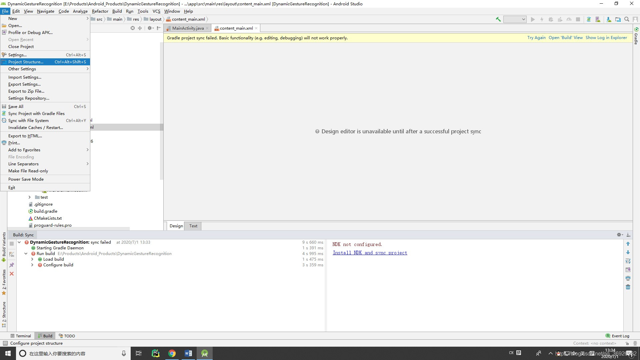Close the content_main.xml editor tab
Image resolution: width=640 pixels, height=360 pixels.
coord(256,28)
